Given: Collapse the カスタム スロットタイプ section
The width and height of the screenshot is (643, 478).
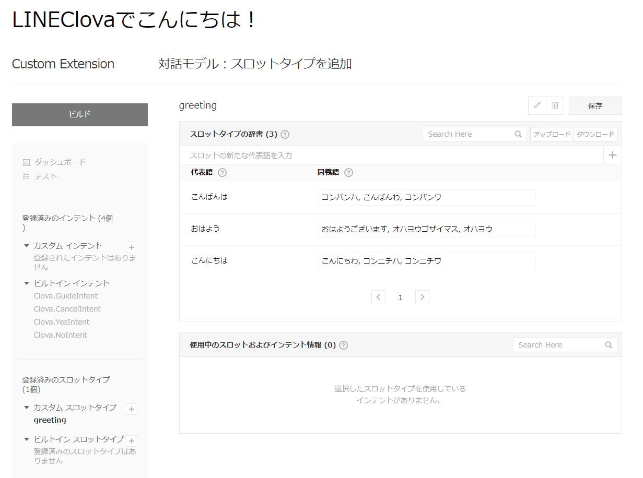Looking at the screenshot, I should [27, 408].
